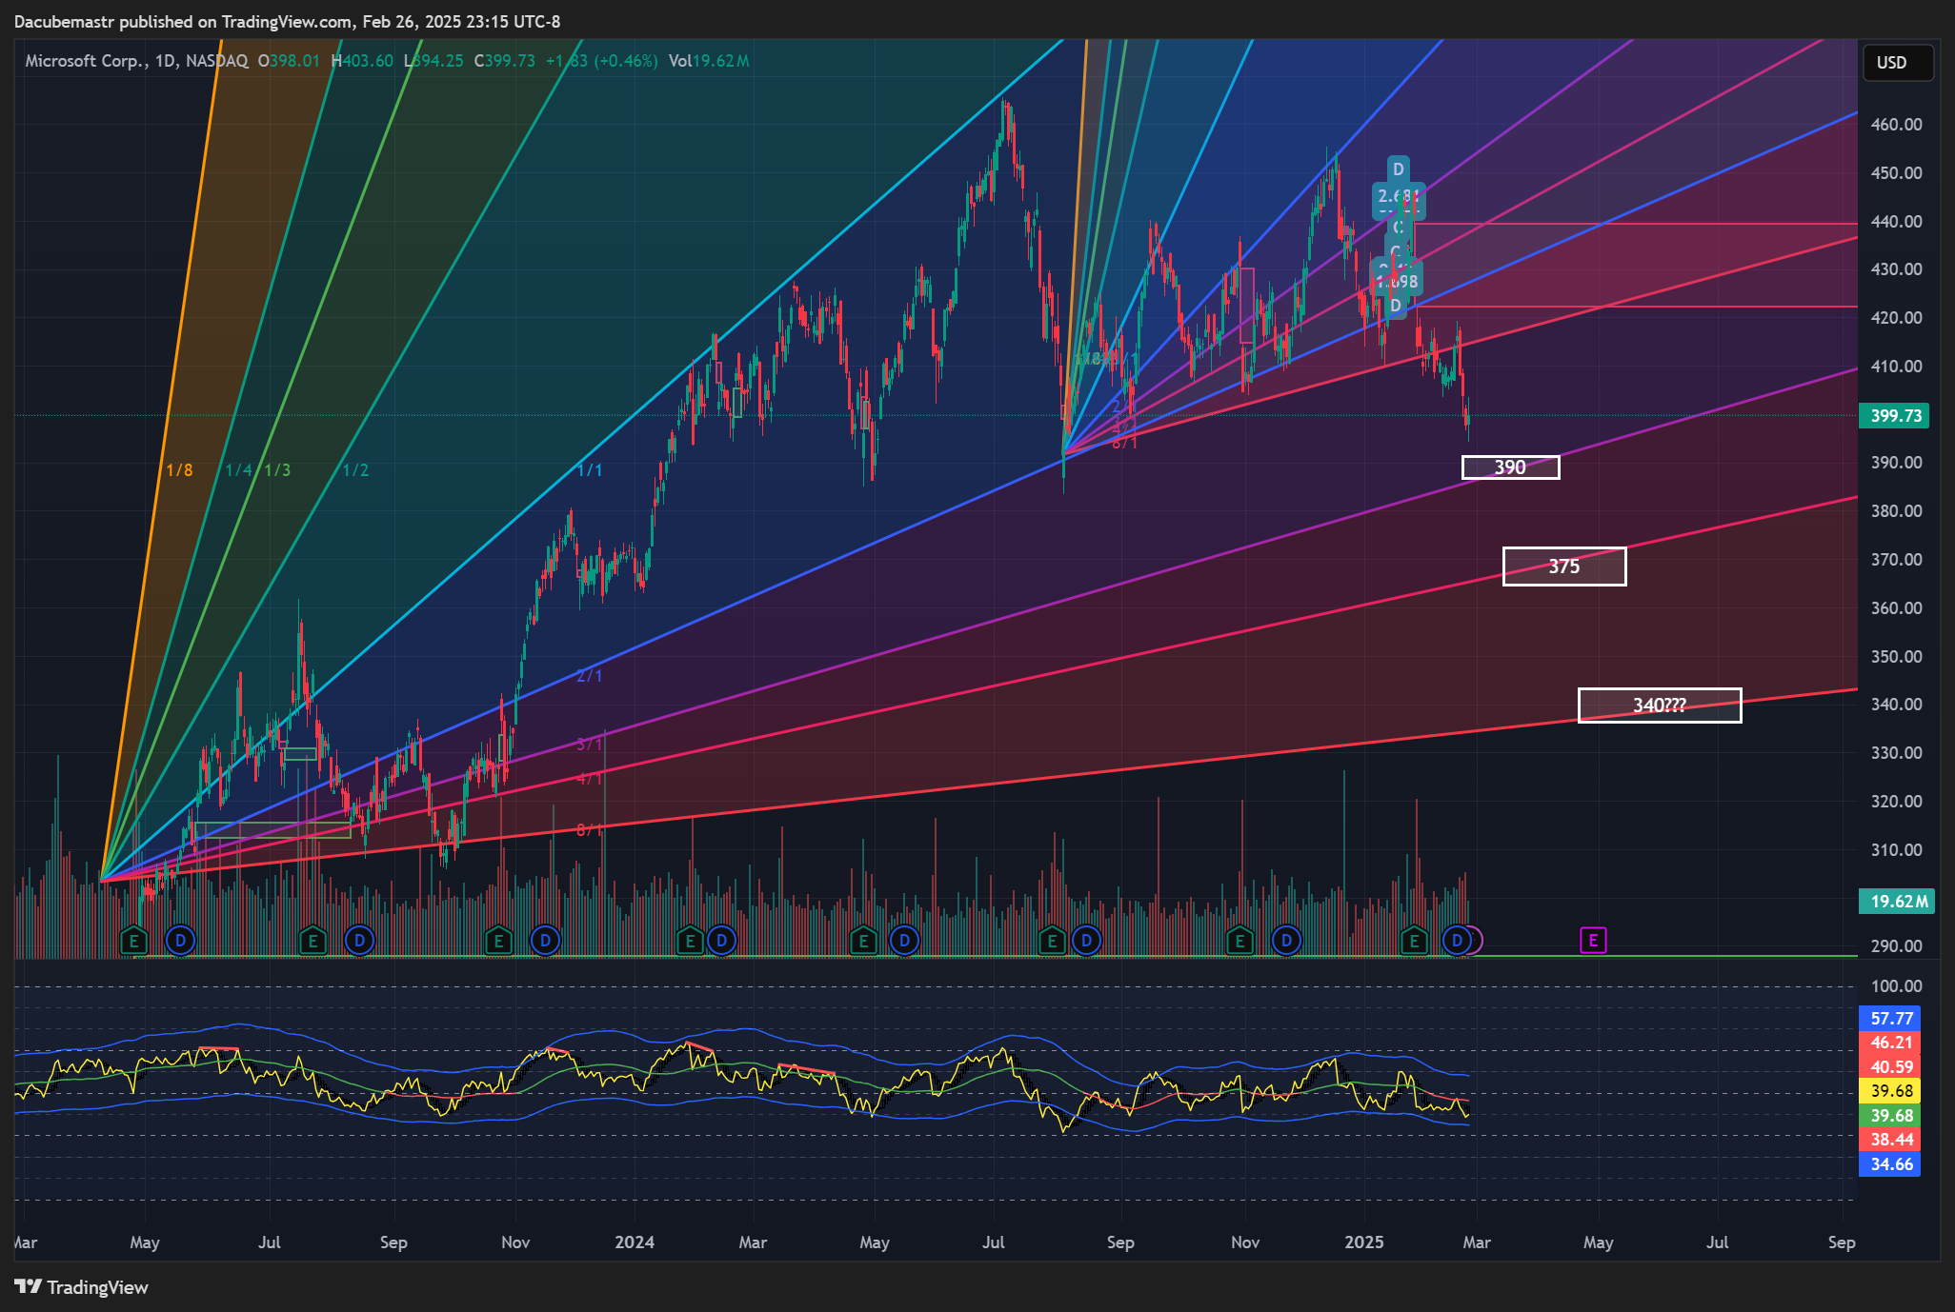Click the 380.00 price axis label
The image size is (1955, 1312).
coord(1896,511)
